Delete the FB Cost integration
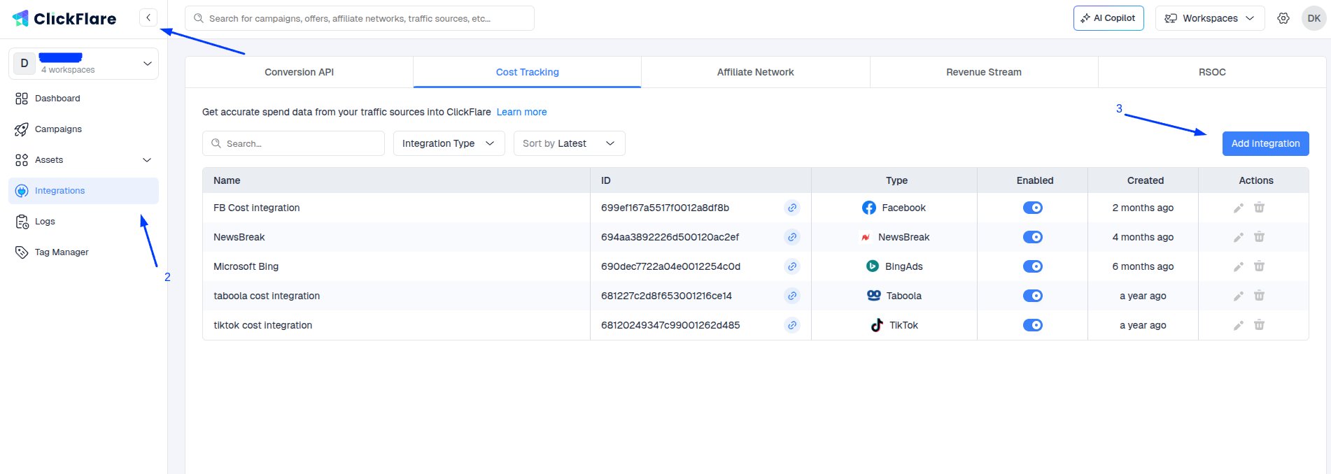 coord(1259,208)
